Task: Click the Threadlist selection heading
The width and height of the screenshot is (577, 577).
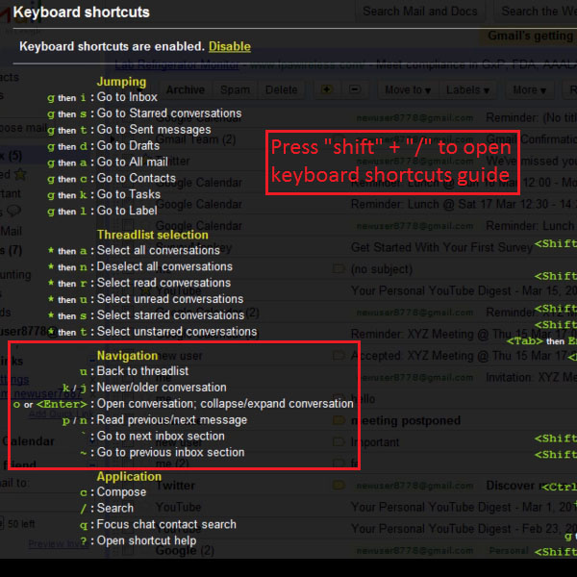Action: tap(152, 235)
